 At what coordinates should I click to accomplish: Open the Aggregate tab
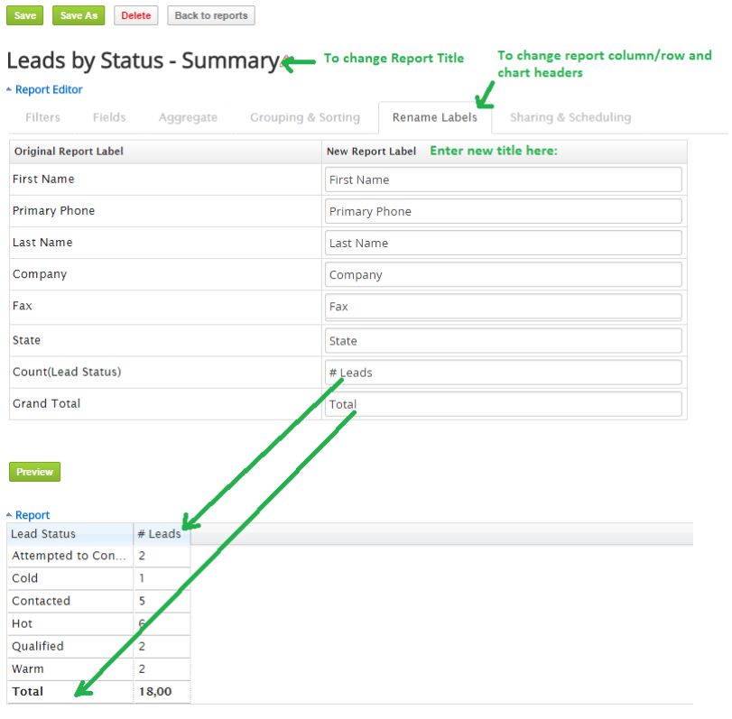pyautogui.click(x=188, y=117)
